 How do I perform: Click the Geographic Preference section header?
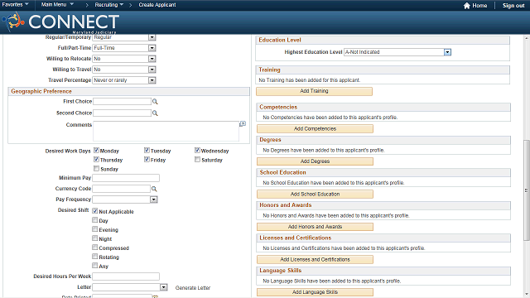pyautogui.click(x=128, y=91)
